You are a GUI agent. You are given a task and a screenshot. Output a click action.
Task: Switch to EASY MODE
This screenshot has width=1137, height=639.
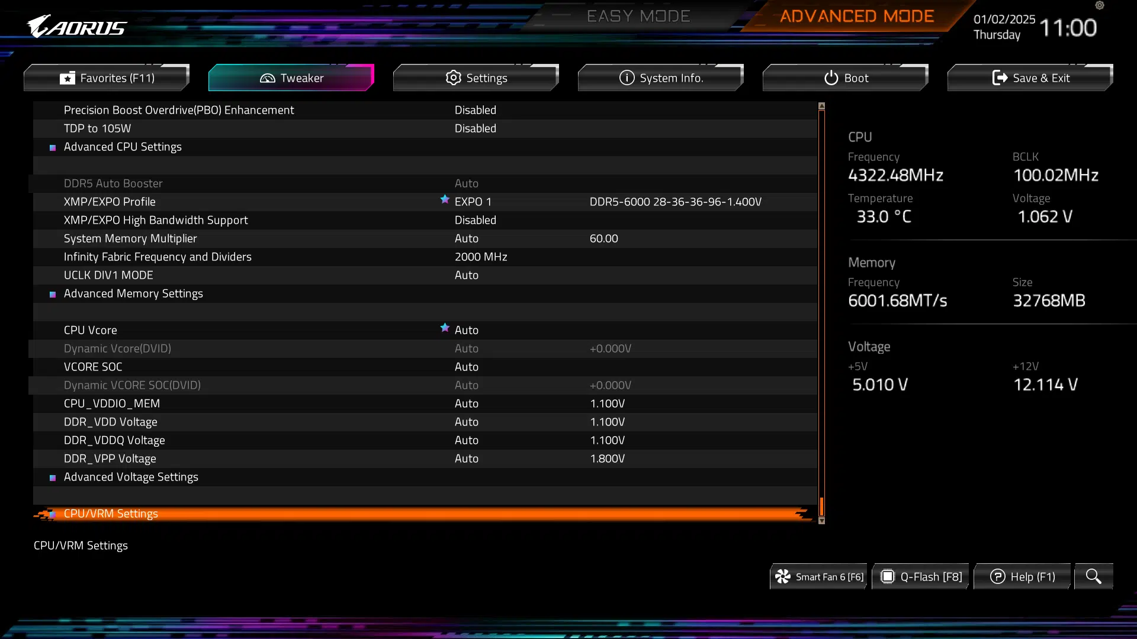(638, 16)
